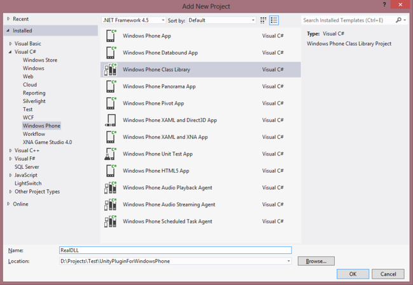Screen dimensions: 413x285
Task: Select the Reporting category
Action: click(34, 93)
